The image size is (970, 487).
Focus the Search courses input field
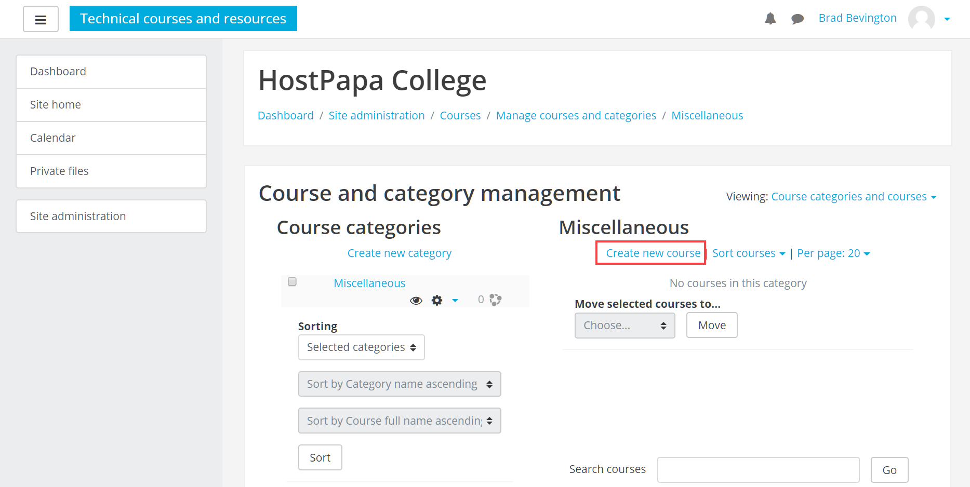click(x=759, y=470)
